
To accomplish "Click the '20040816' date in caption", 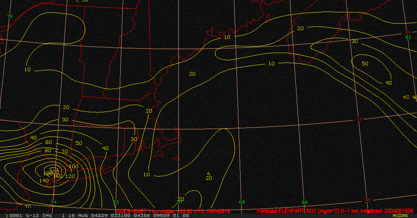I will 218,211.
